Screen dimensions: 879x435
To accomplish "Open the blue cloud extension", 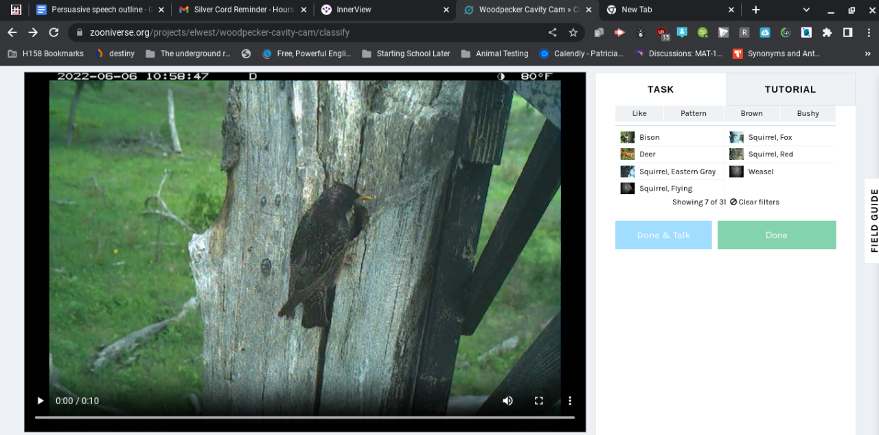I will 764,32.
